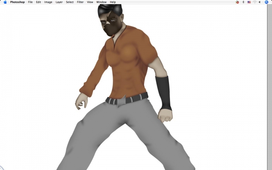
Task: Open the volume speaker menu
Action: pos(259,2)
